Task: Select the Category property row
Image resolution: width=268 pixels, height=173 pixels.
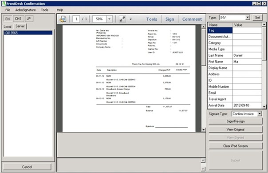Action: pyautogui.click(x=235, y=43)
